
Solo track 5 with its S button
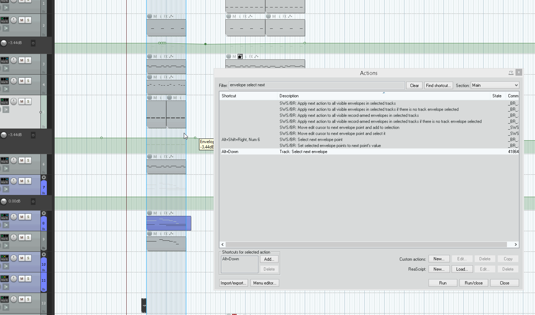tap(28, 101)
